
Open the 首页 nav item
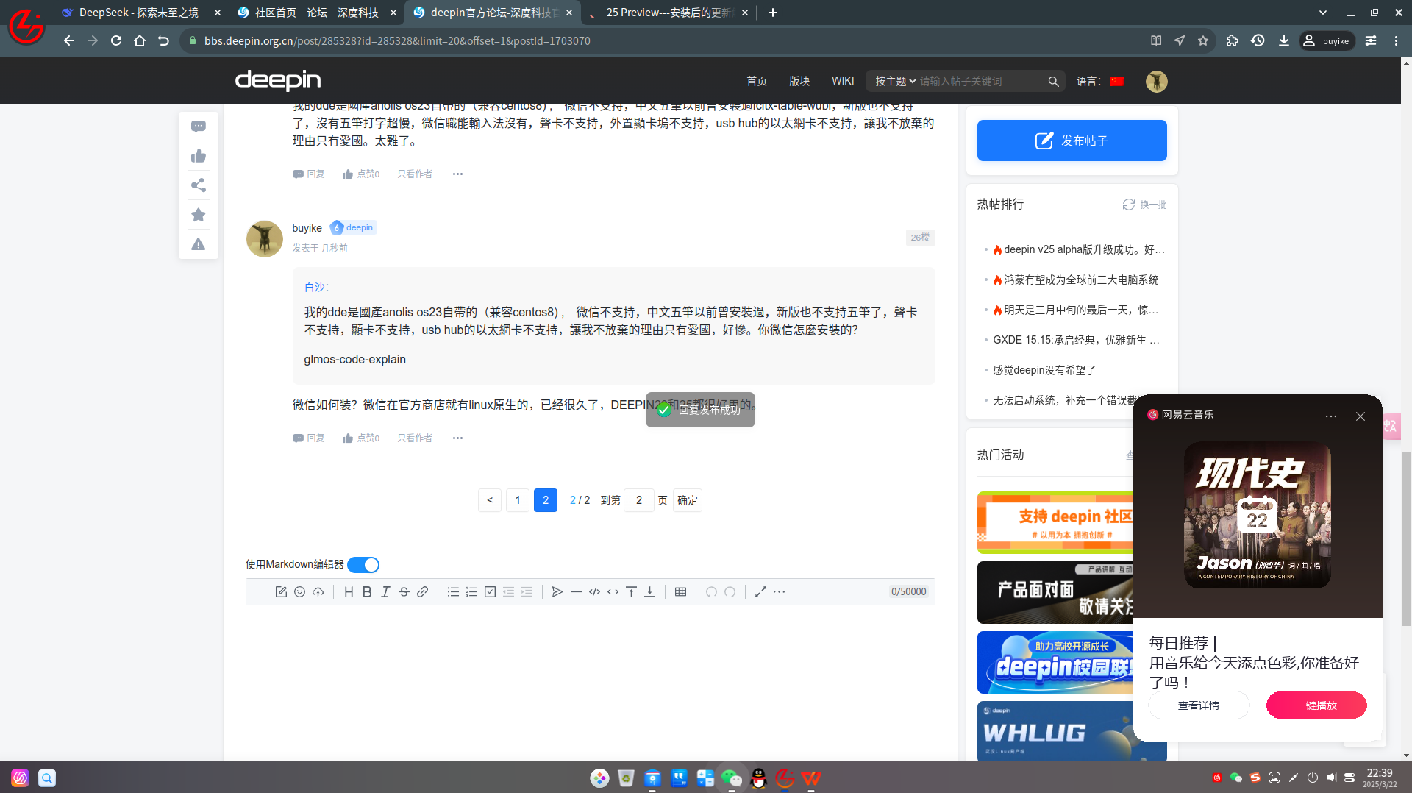click(x=757, y=82)
